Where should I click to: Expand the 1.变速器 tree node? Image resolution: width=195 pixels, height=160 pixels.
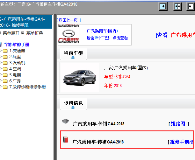[x=0, y=51]
